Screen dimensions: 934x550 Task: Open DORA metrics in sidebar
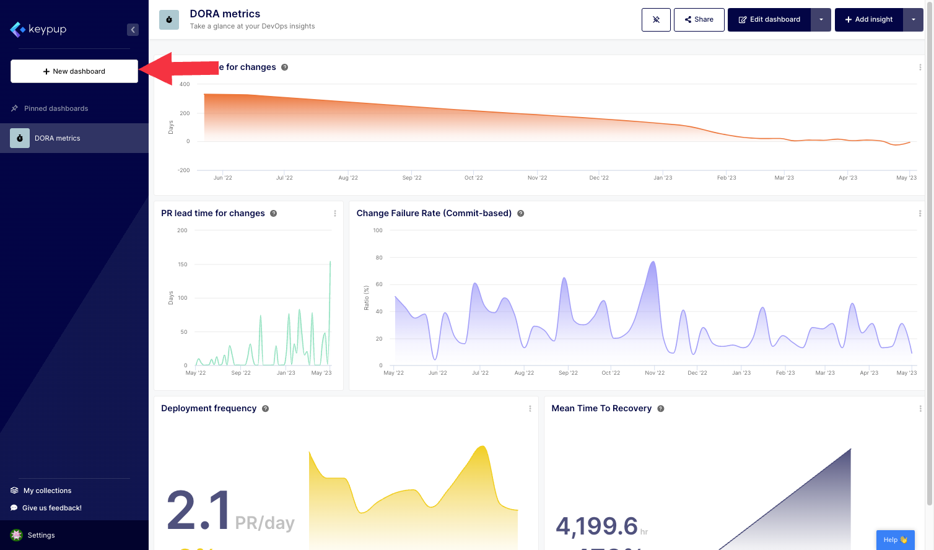[57, 138]
